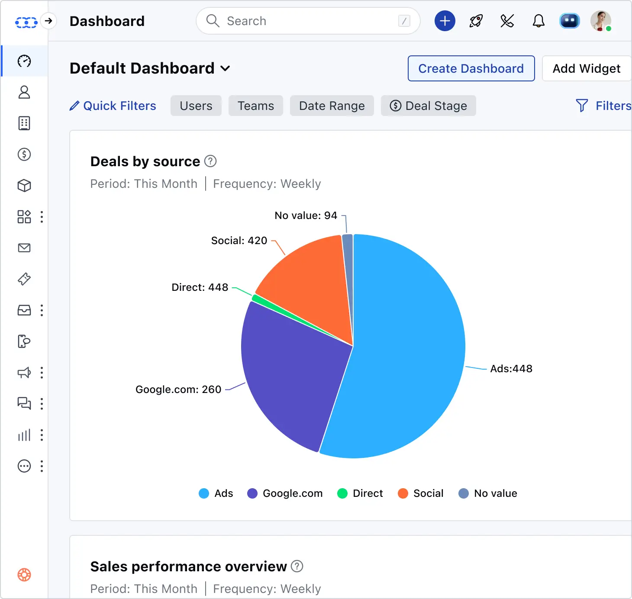Screen dimensions: 632x599
Task: Open notifications bell icon
Action: click(538, 21)
